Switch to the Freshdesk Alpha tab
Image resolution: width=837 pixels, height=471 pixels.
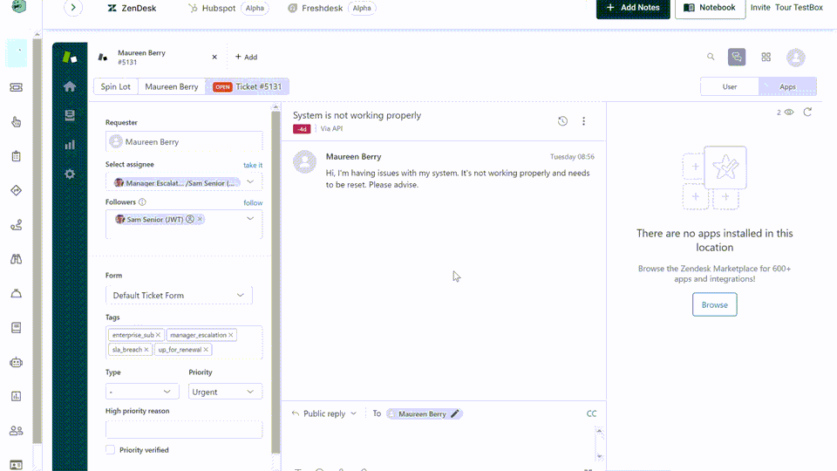click(x=331, y=8)
